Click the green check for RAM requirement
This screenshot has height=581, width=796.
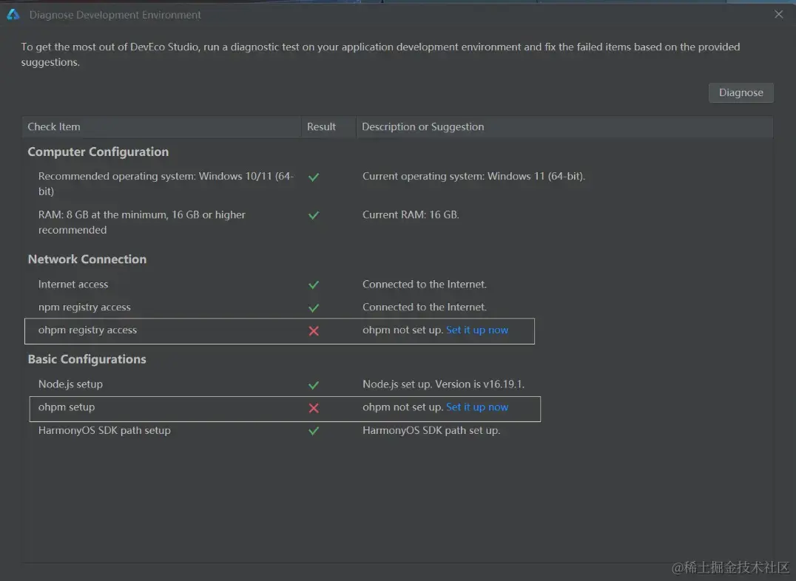(314, 215)
